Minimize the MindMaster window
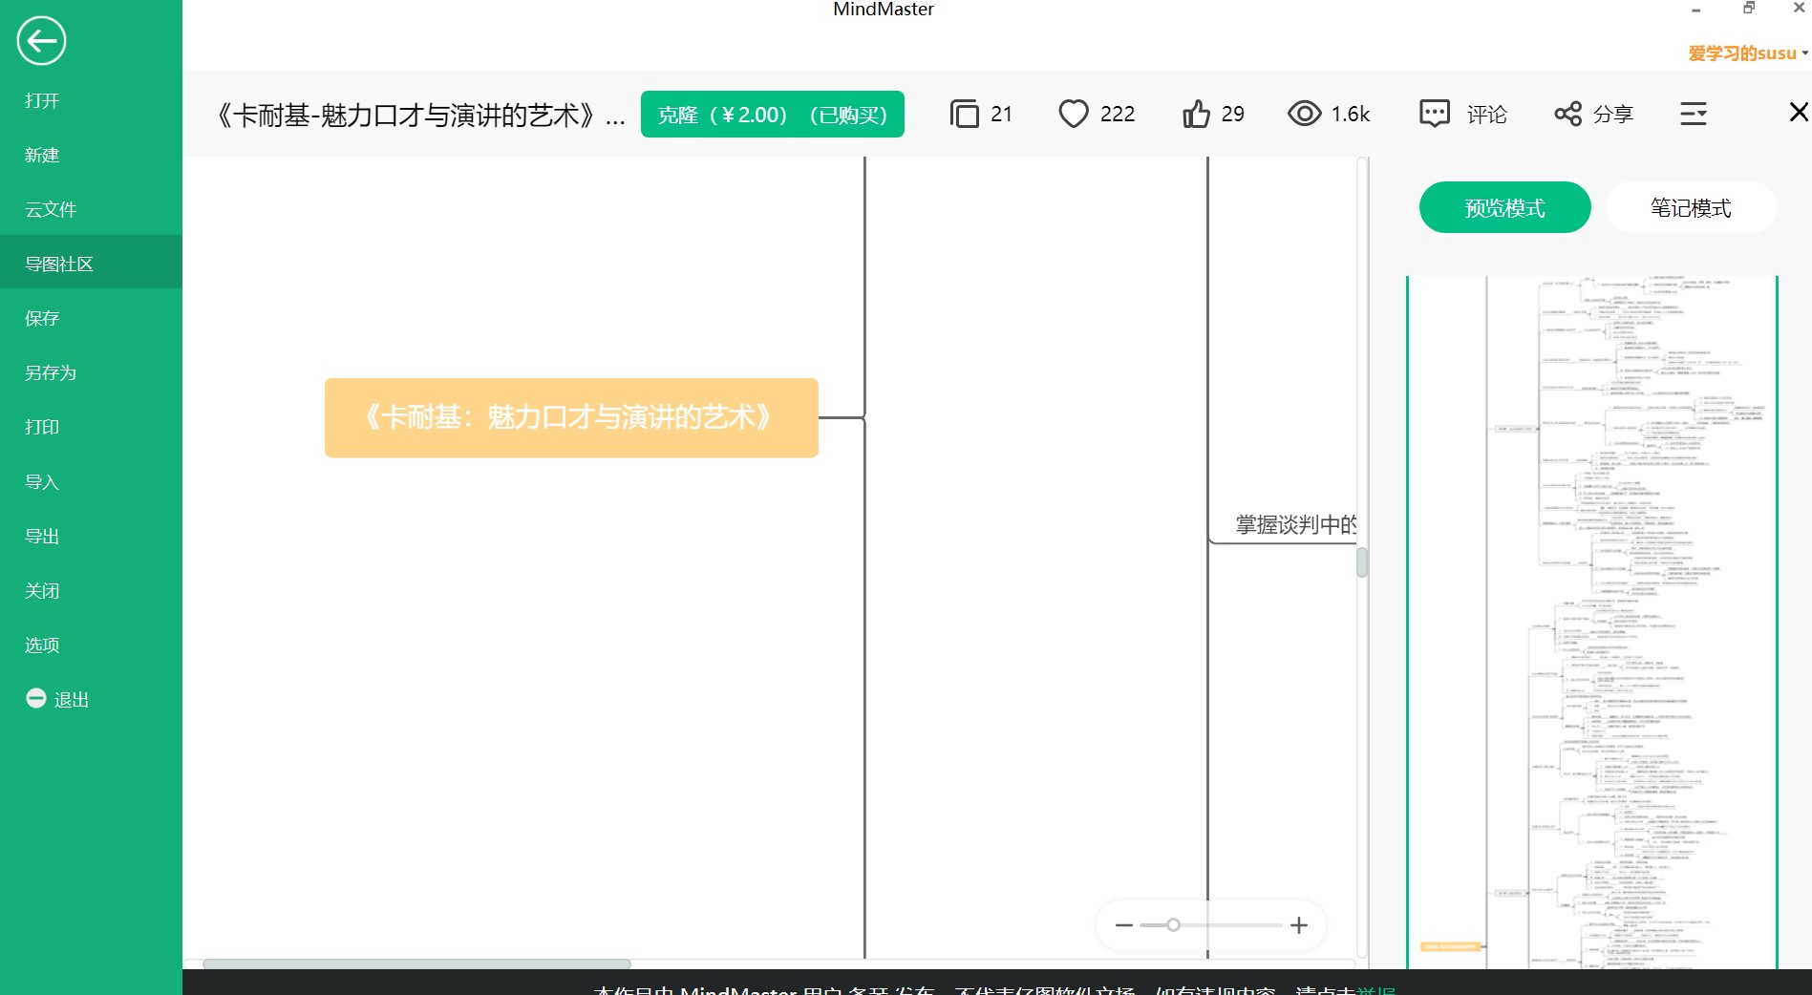The image size is (1812, 995). [1695, 10]
